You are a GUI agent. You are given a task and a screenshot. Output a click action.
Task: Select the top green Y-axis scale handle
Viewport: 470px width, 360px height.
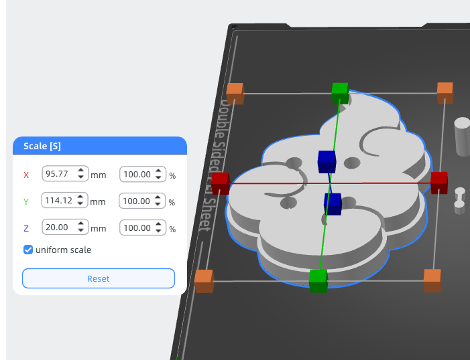pyautogui.click(x=340, y=94)
